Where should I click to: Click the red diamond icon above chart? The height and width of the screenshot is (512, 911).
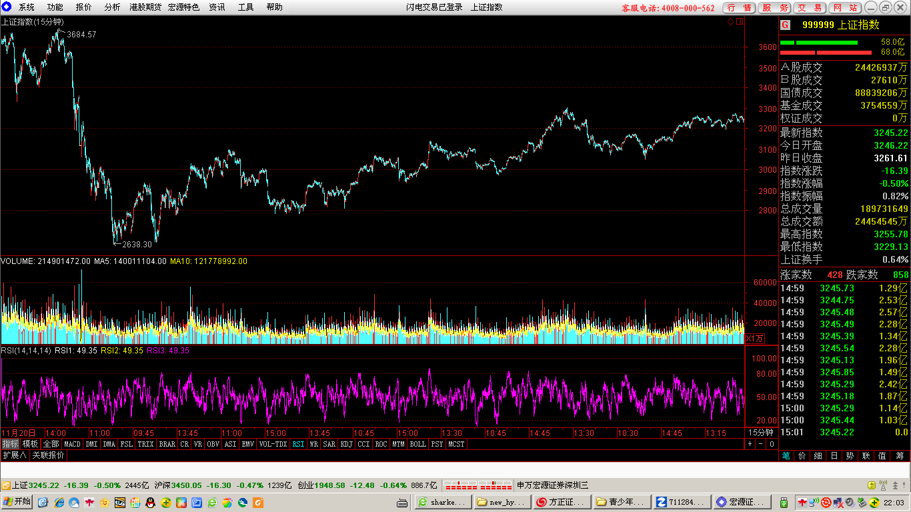(730, 21)
